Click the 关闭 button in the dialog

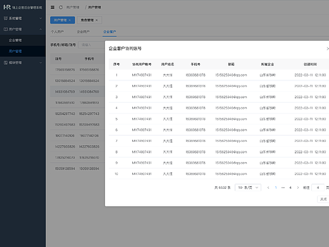[x=323, y=199]
